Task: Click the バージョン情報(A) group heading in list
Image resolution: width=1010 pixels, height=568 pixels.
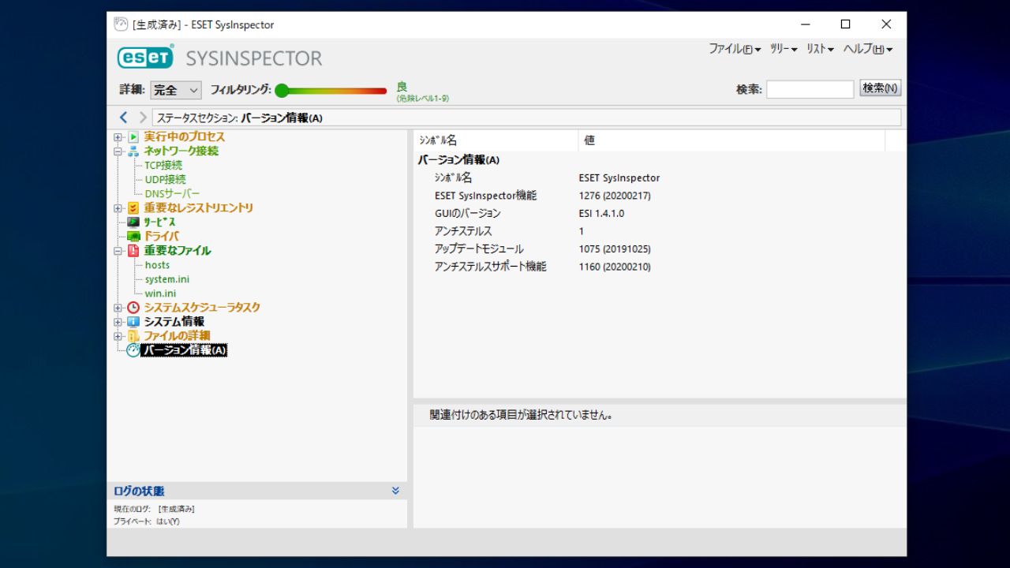Action: (x=458, y=160)
